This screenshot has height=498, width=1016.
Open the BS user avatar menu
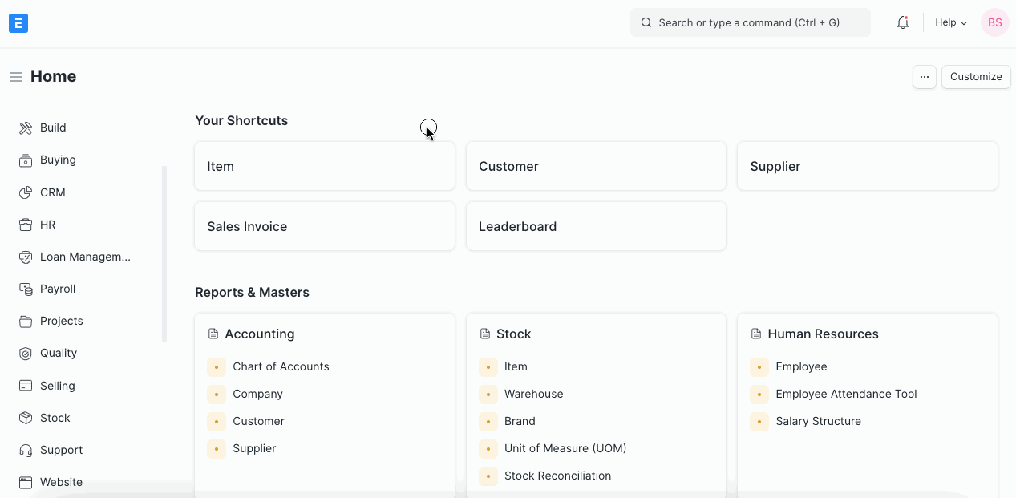tap(994, 23)
